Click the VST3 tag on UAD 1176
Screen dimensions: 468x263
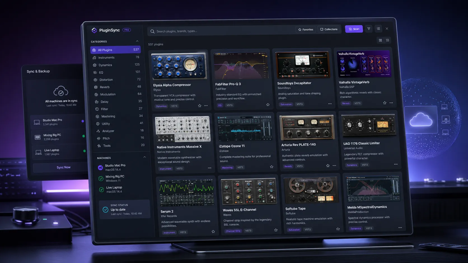point(365,165)
